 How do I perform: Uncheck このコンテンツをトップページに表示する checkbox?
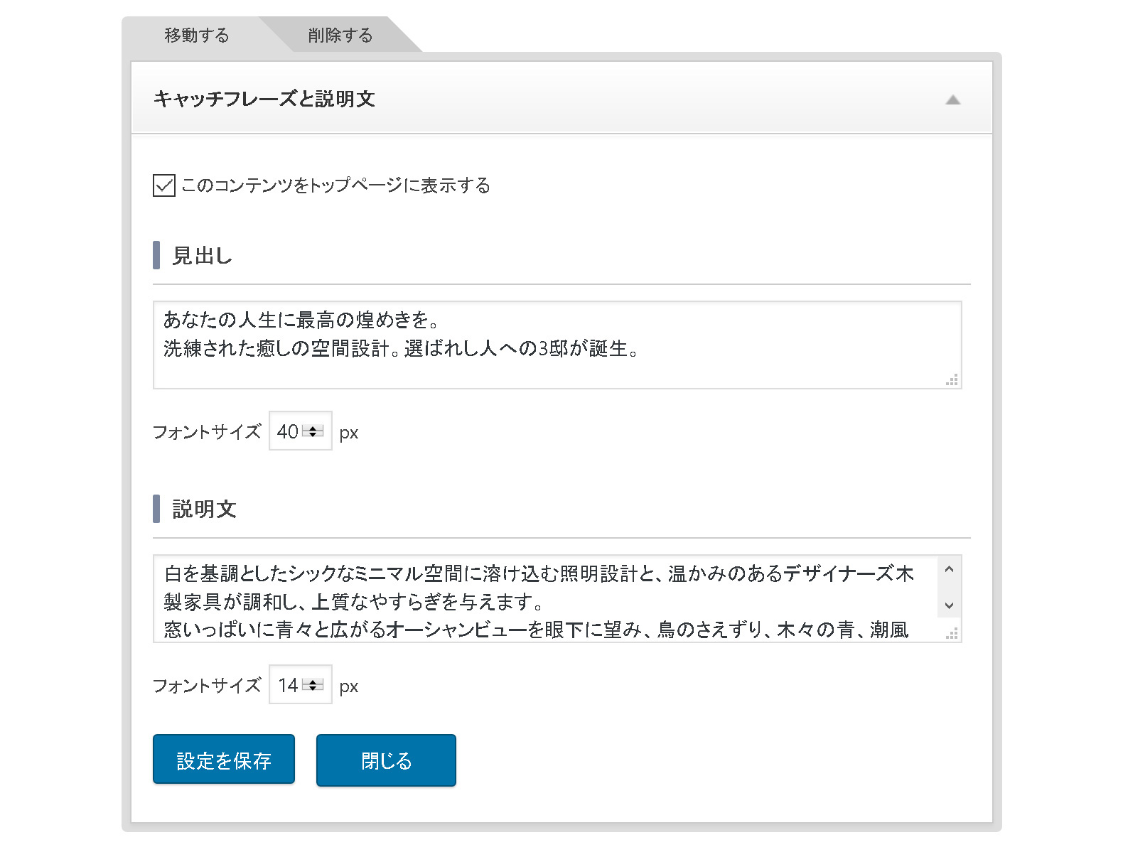164,185
